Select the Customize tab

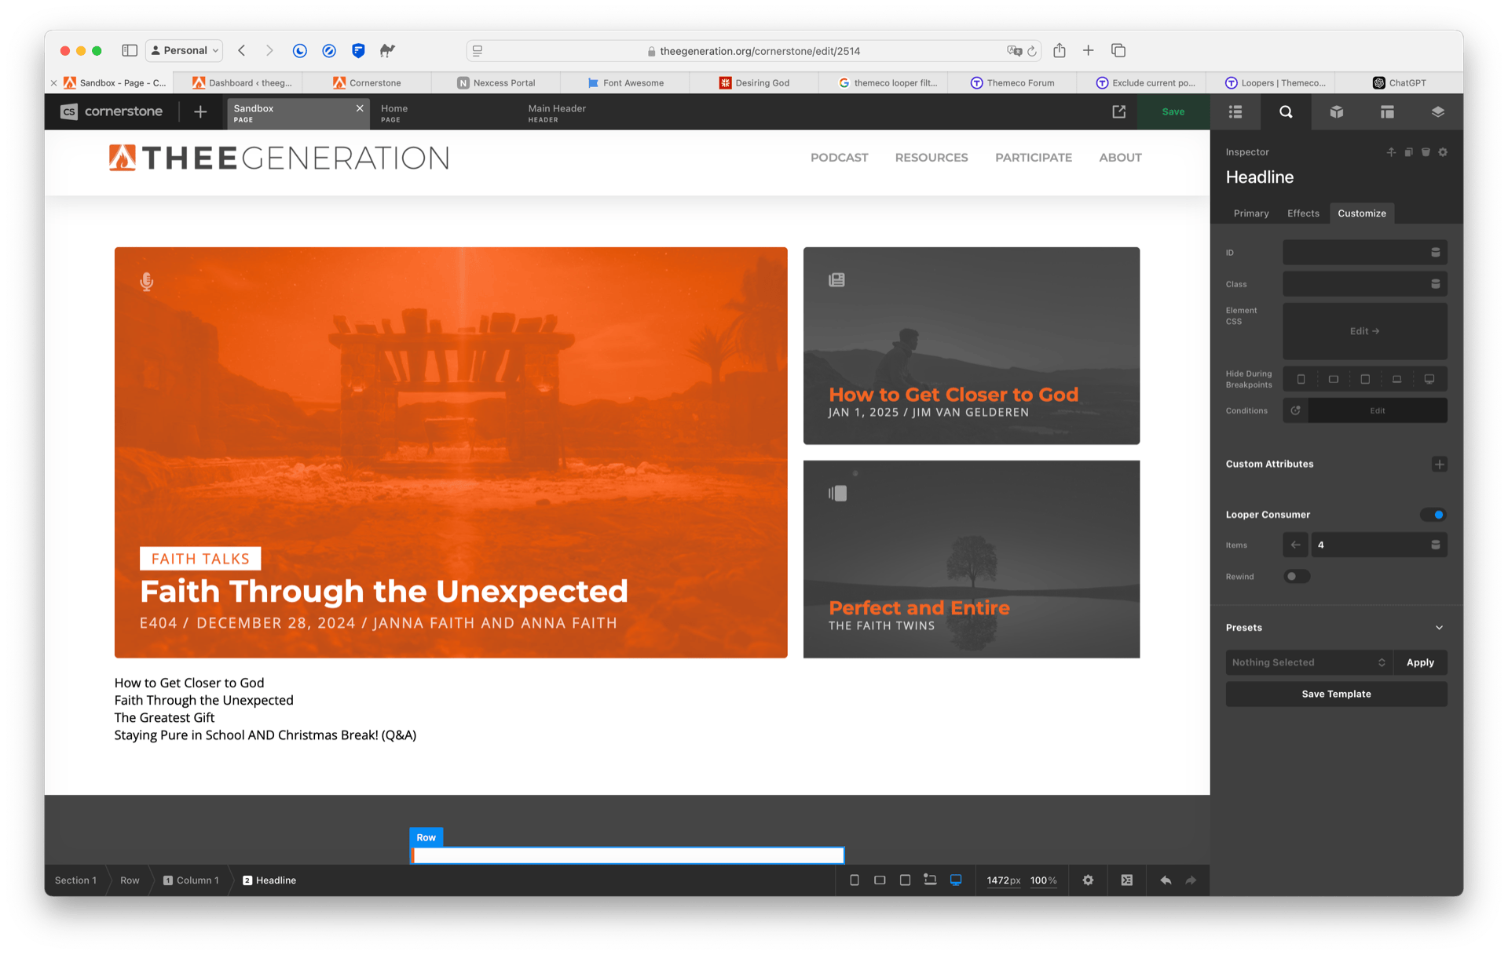pyautogui.click(x=1361, y=213)
